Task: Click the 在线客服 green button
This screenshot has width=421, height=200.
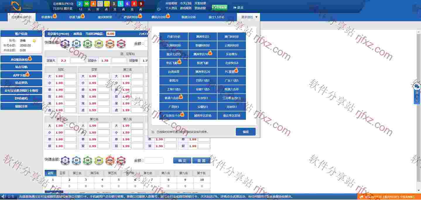Action: point(219,8)
